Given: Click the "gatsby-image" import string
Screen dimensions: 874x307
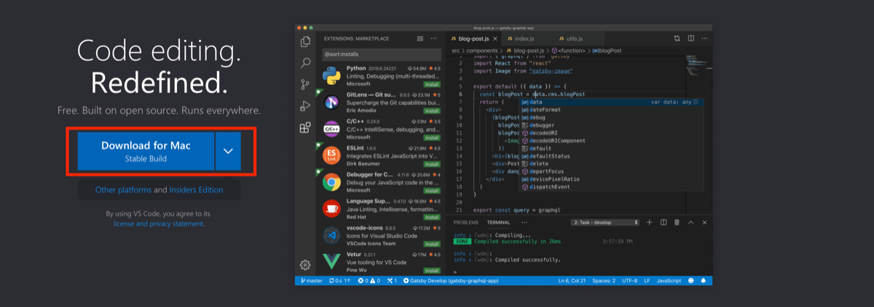Looking at the screenshot, I should (551, 71).
